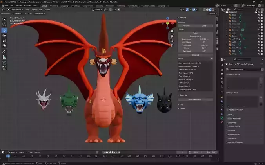The image size is (265, 165).
Task: Open the Render menu
Action: pos(18,5)
